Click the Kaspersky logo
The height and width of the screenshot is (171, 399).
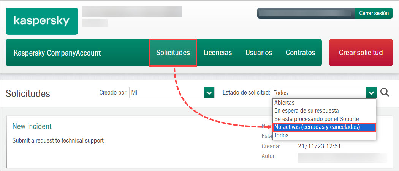pyautogui.click(x=42, y=21)
